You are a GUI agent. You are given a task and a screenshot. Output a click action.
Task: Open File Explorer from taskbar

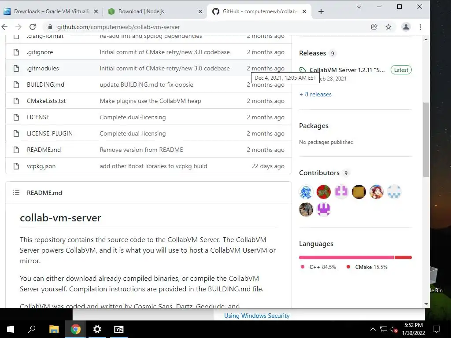[54, 329]
